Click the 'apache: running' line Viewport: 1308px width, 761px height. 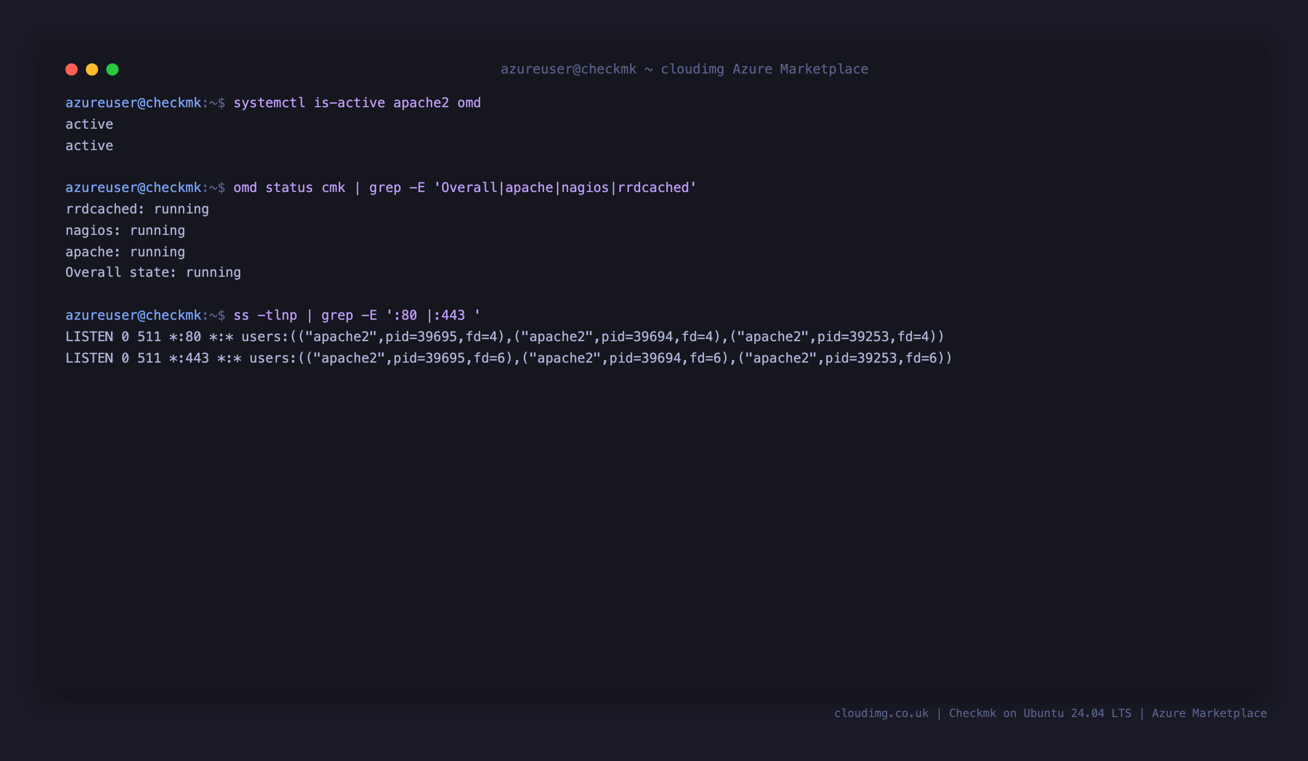125,252
